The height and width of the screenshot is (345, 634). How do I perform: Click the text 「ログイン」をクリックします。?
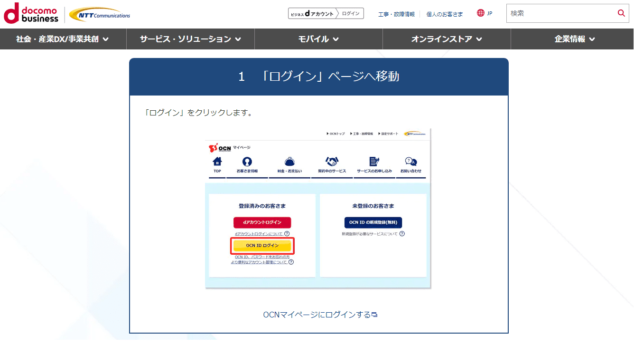click(x=198, y=113)
